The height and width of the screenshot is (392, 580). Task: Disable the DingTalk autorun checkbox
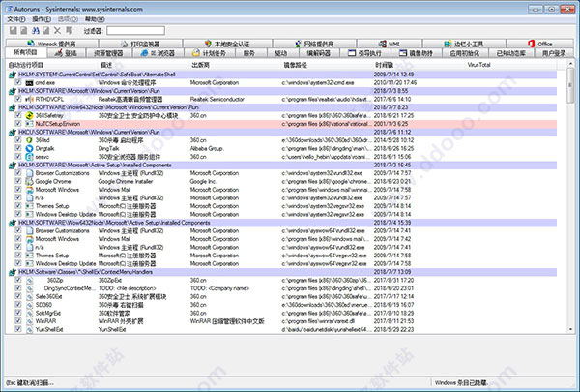18,148
